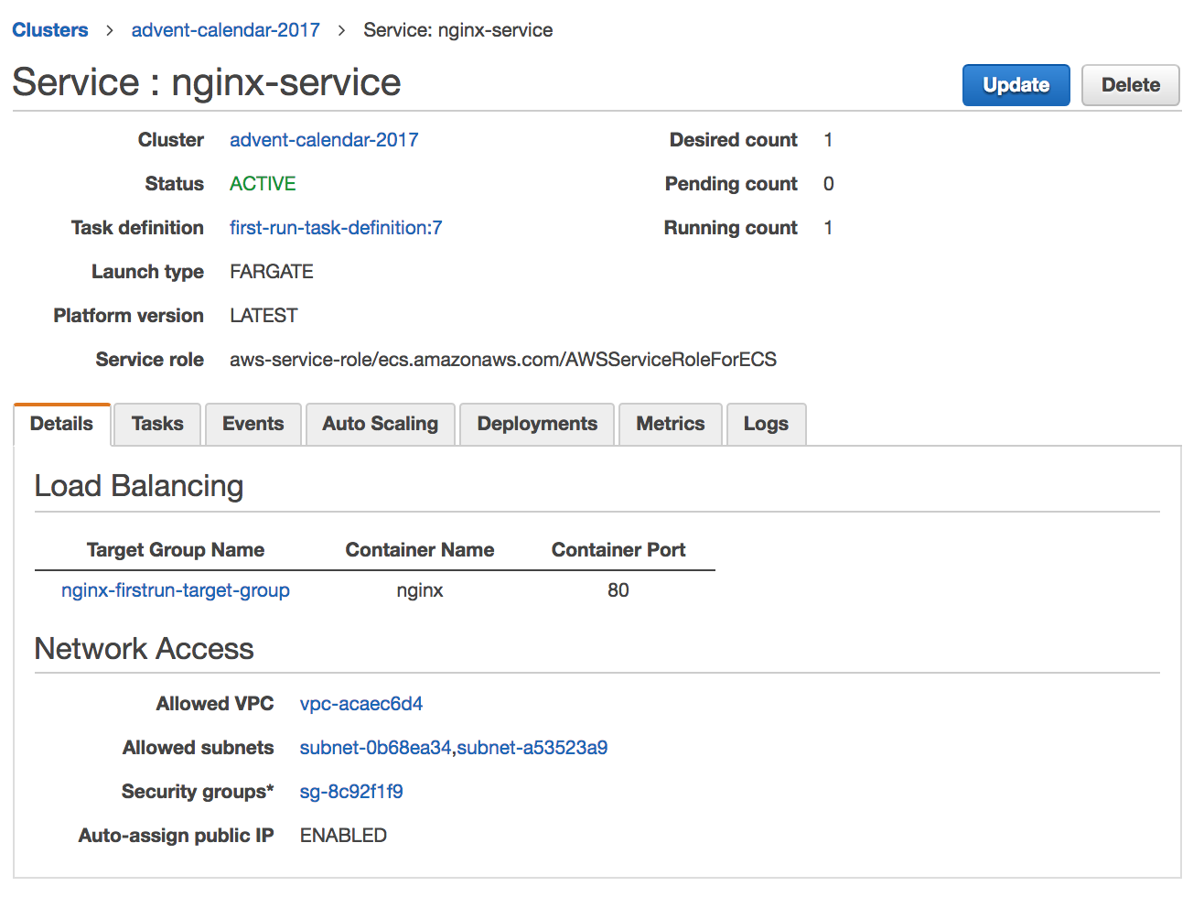
Task: Open advent-calendar-2017 breadcrumb link
Action: [x=225, y=30]
